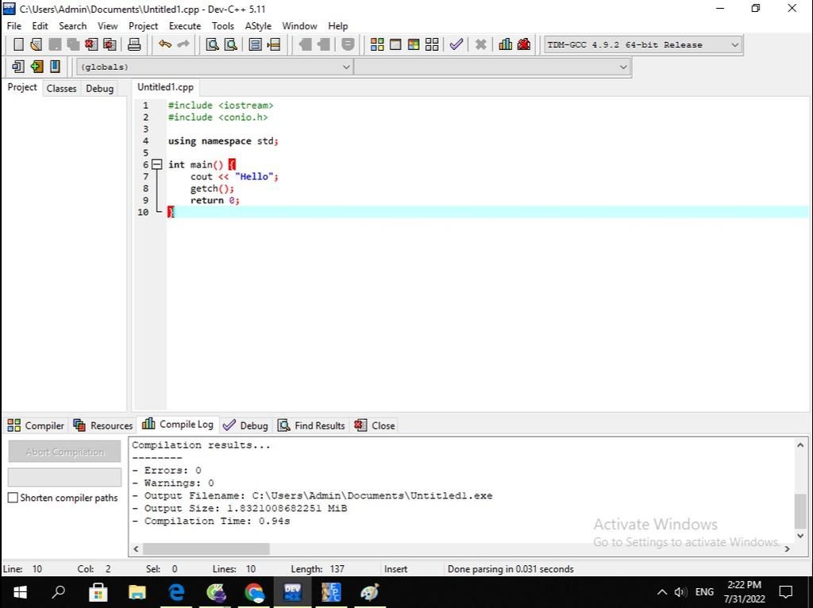Image resolution: width=813 pixels, height=608 pixels.
Task: Open the Project menu
Action: 143,26
